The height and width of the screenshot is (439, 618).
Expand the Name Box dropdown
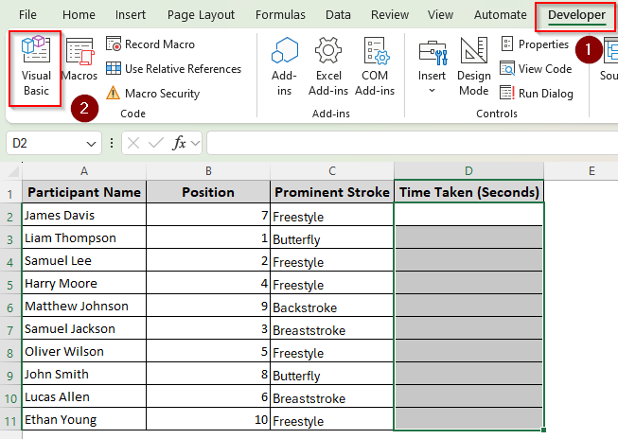click(91, 144)
